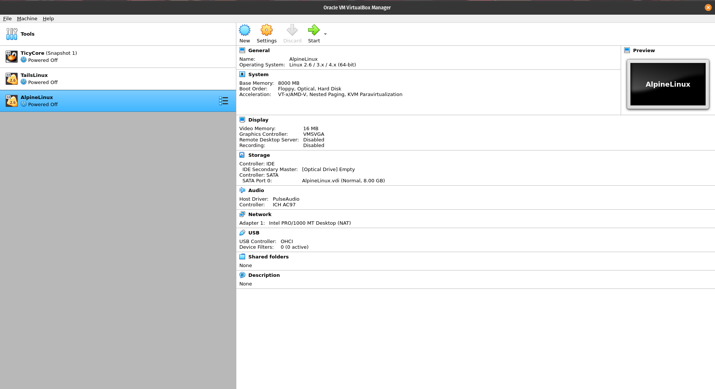
Task: Click the Recording Disabled value
Action: pos(314,145)
